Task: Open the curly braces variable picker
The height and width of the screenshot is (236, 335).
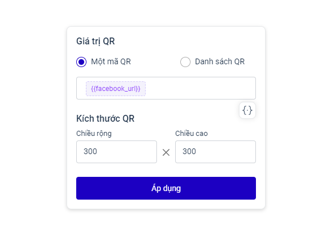Action: pos(247,110)
